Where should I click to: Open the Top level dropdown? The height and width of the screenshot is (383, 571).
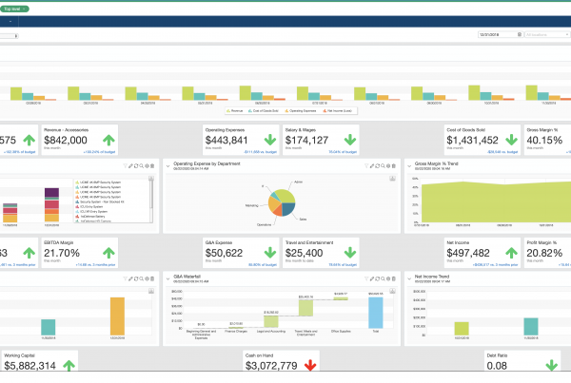[15, 8]
